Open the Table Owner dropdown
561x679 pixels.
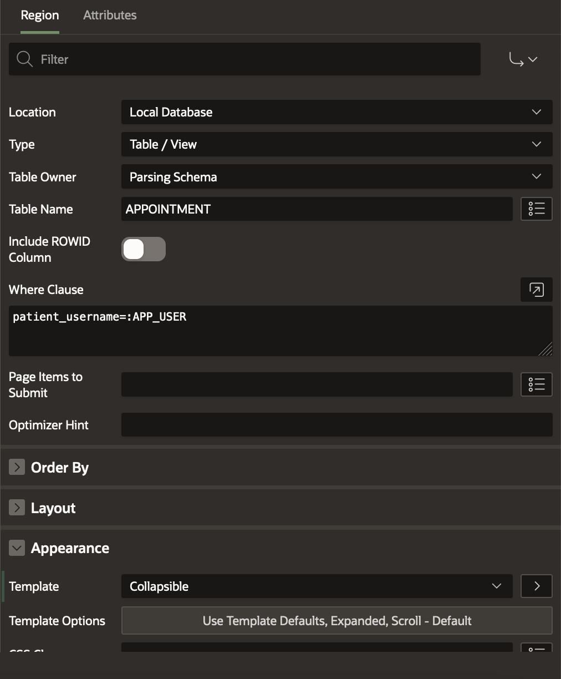(x=336, y=177)
